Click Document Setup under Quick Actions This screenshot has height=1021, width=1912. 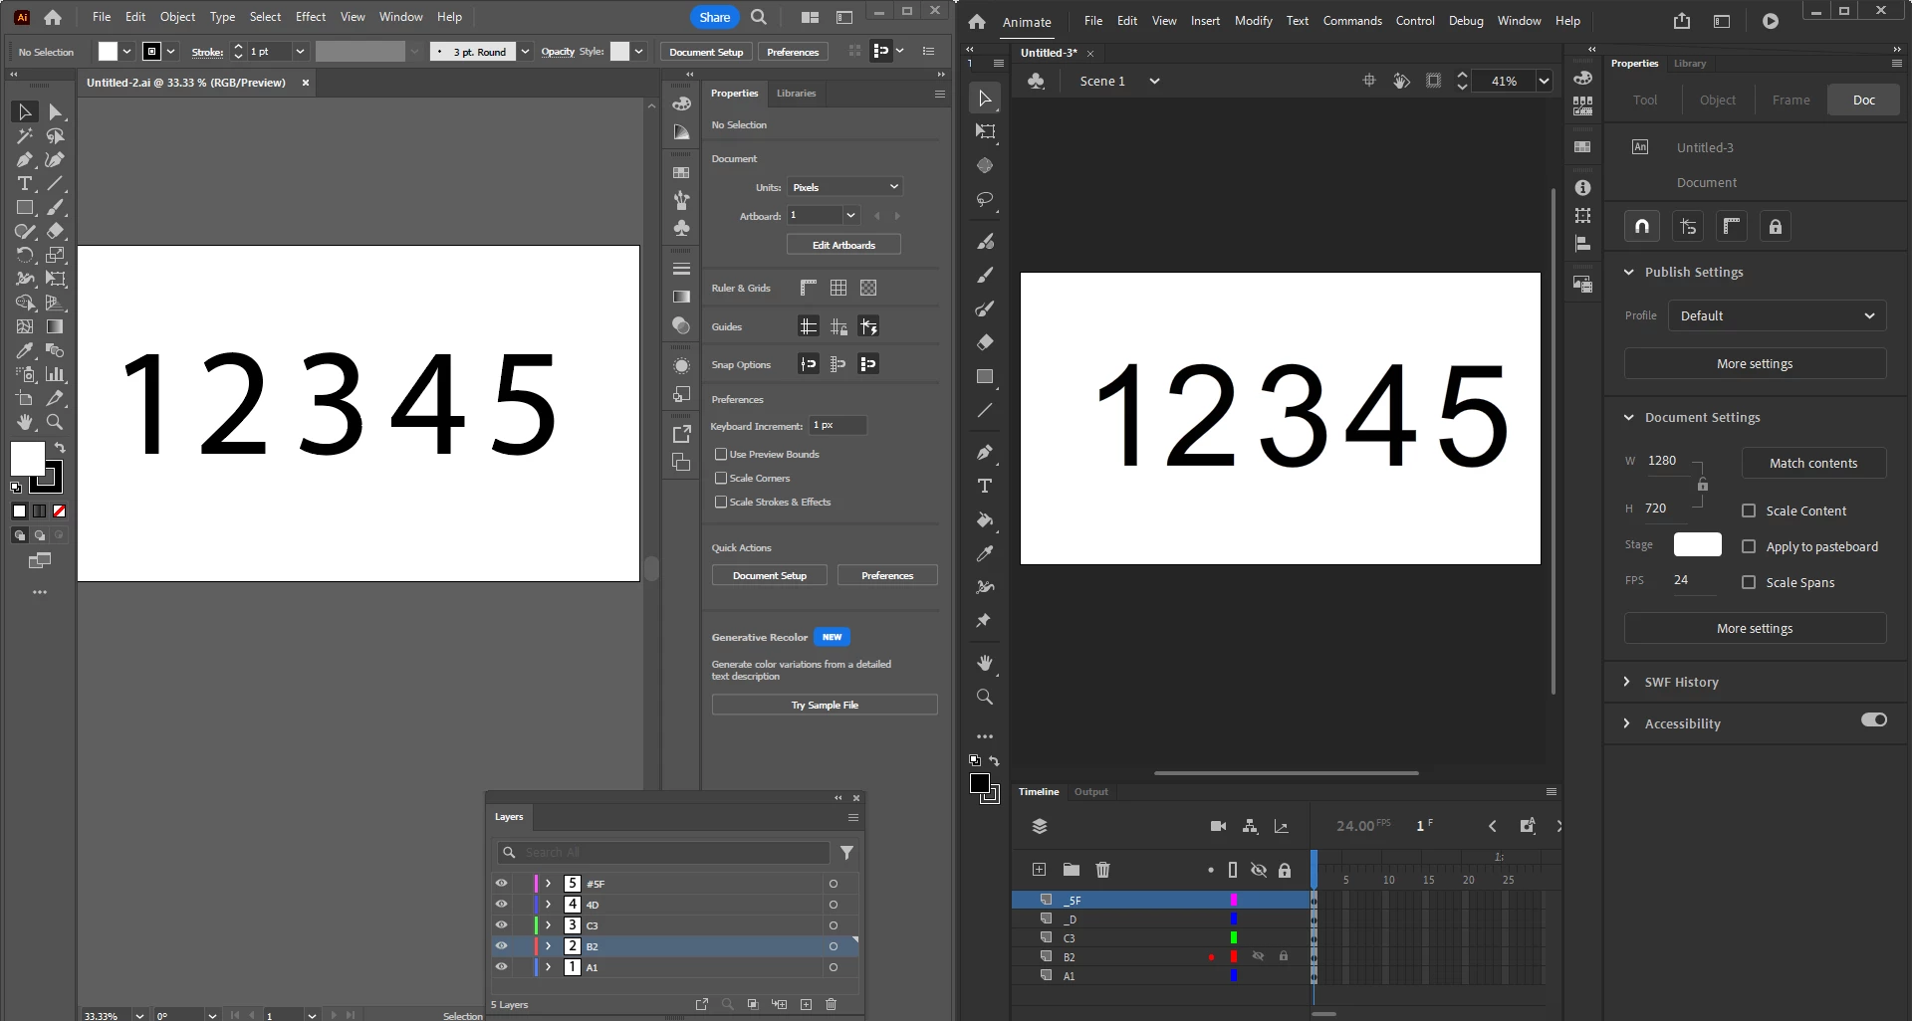coord(770,575)
